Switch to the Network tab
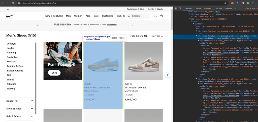Screen dimensions: 258x122 click(x=229, y=9)
